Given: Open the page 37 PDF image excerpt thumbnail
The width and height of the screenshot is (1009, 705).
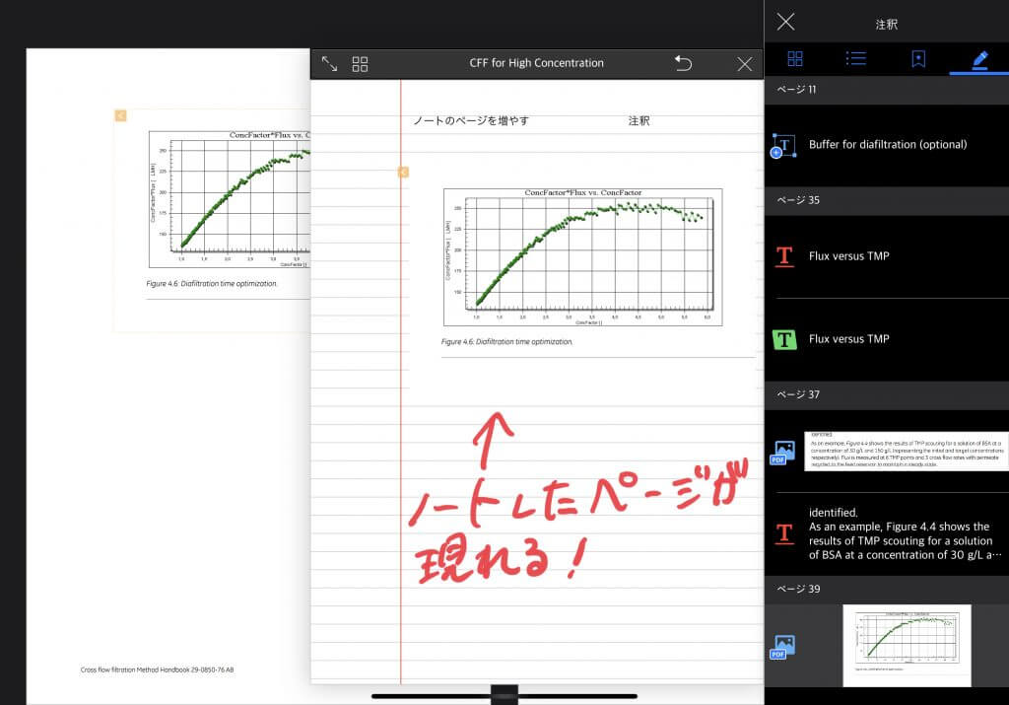Looking at the screenshot, I should coord(907,452).
